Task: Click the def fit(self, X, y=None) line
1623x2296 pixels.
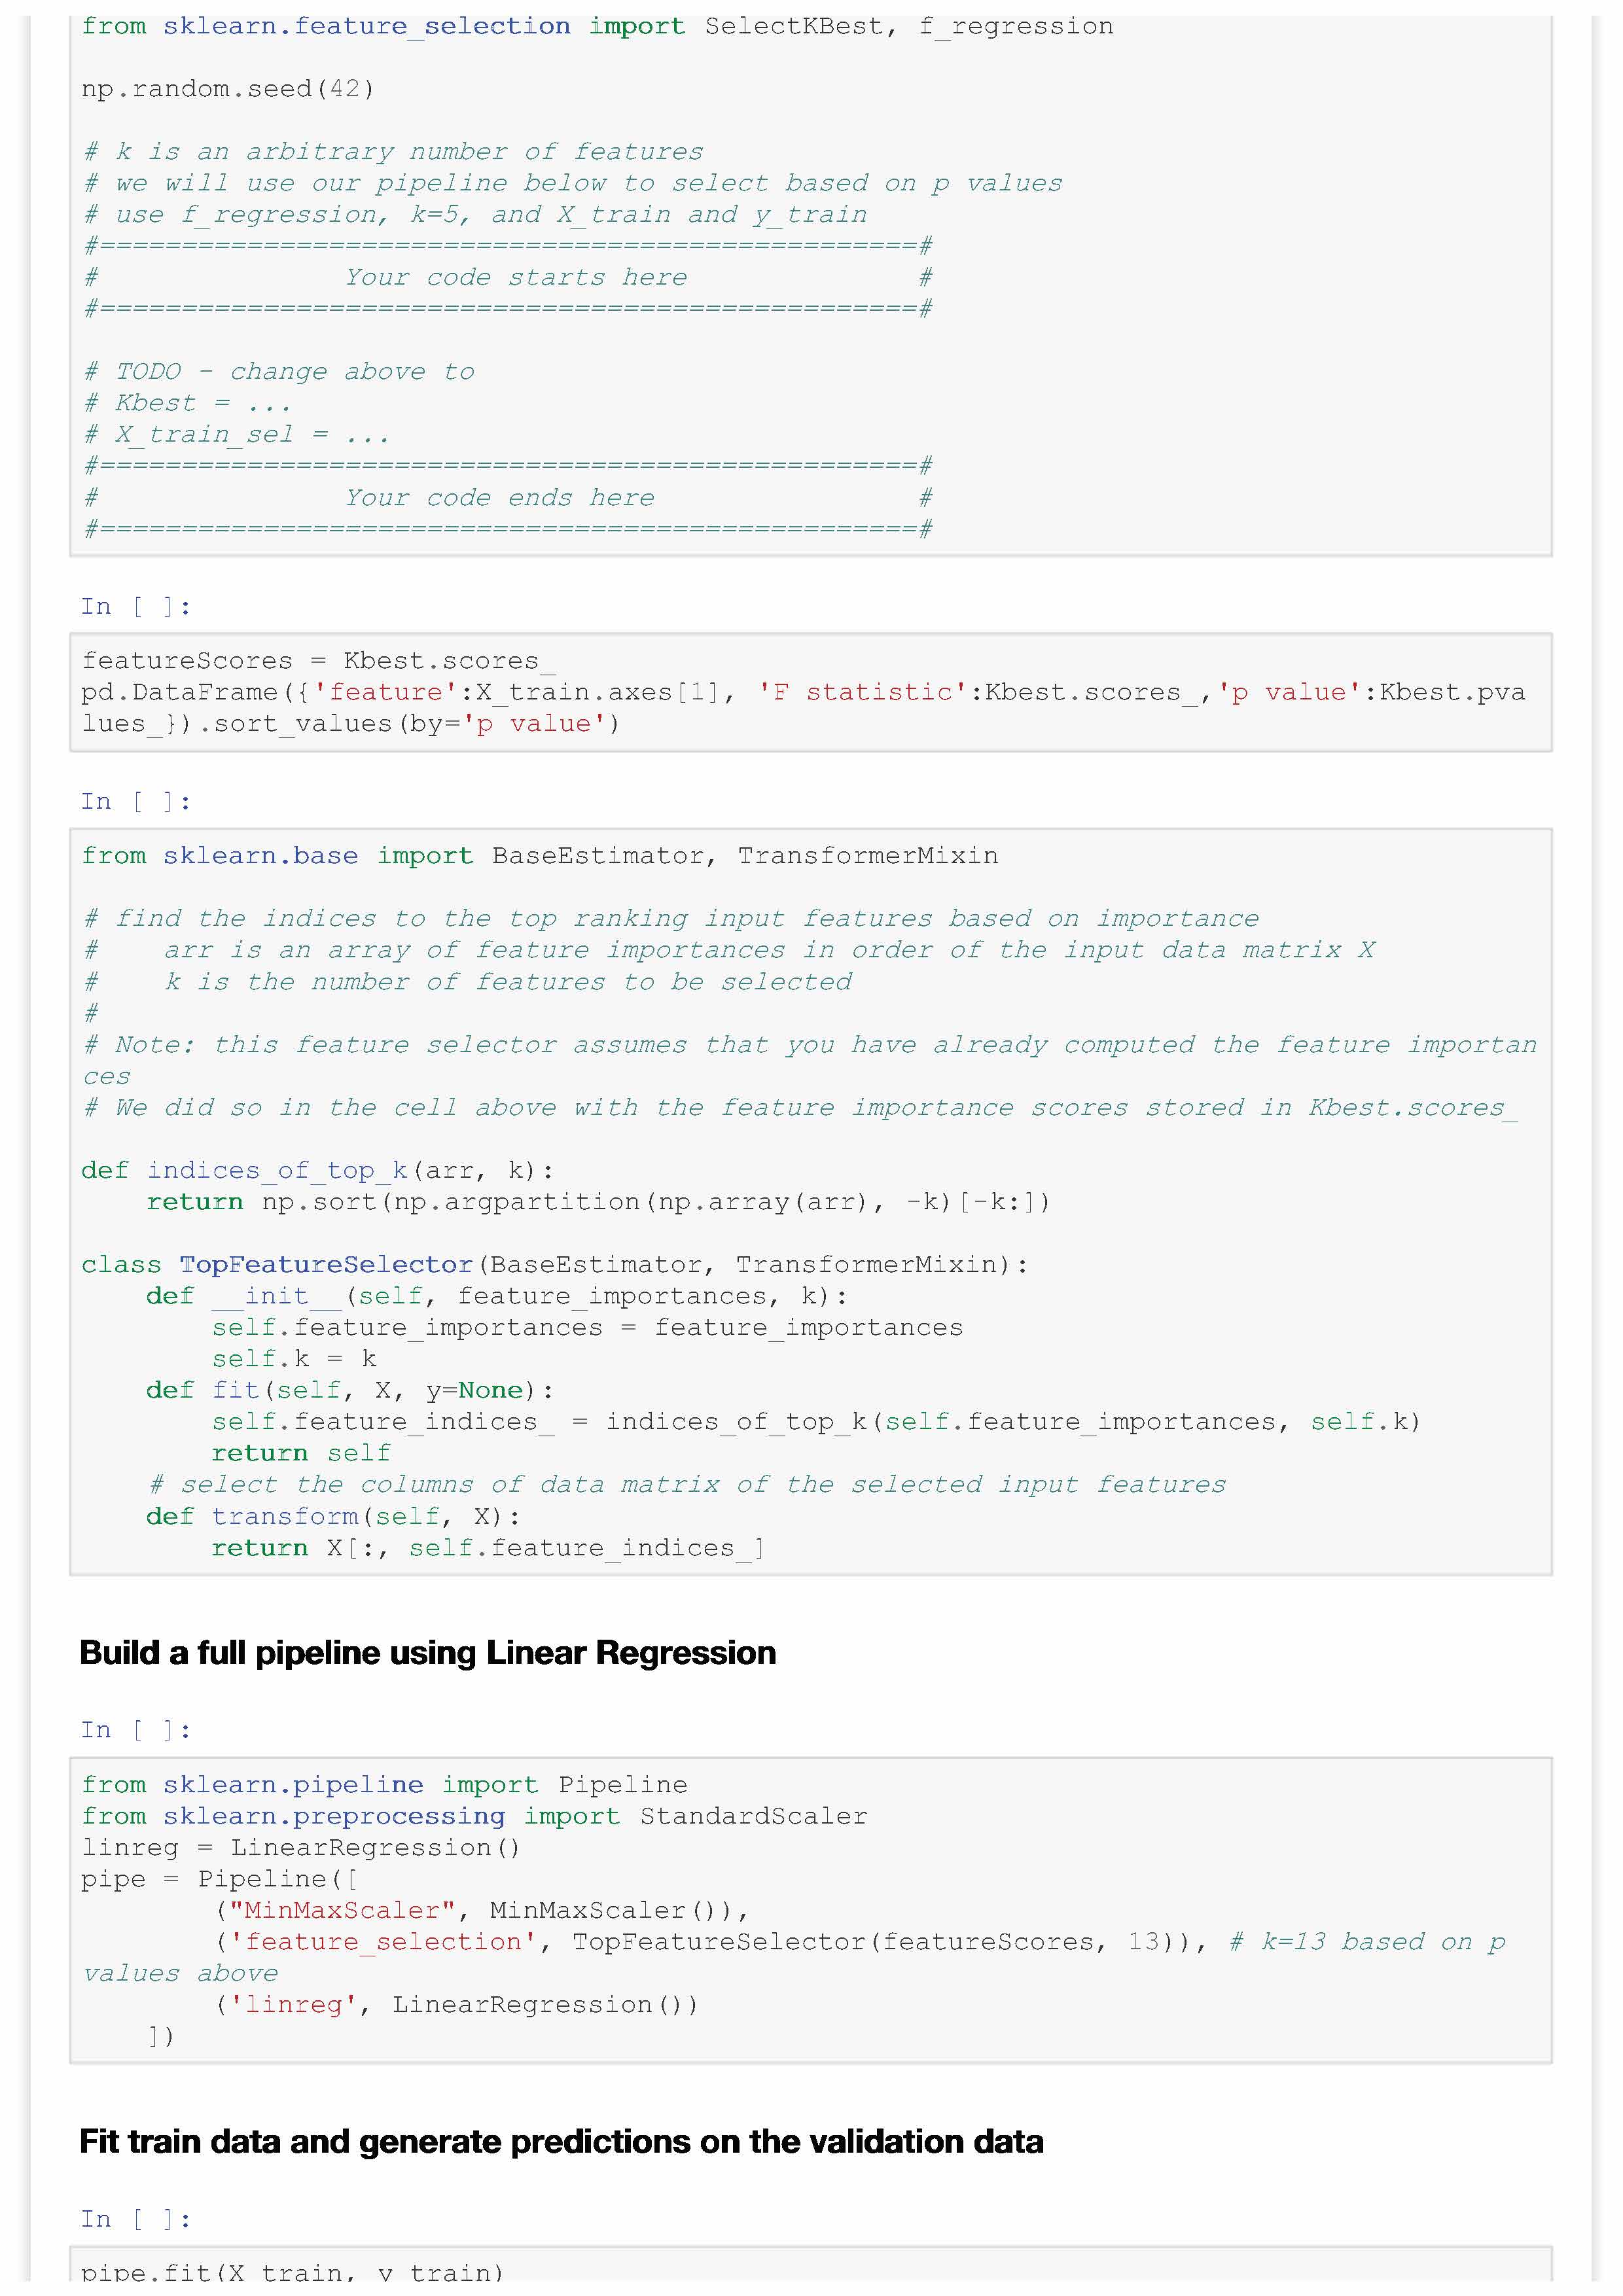Action: (x=349, y=1390)
